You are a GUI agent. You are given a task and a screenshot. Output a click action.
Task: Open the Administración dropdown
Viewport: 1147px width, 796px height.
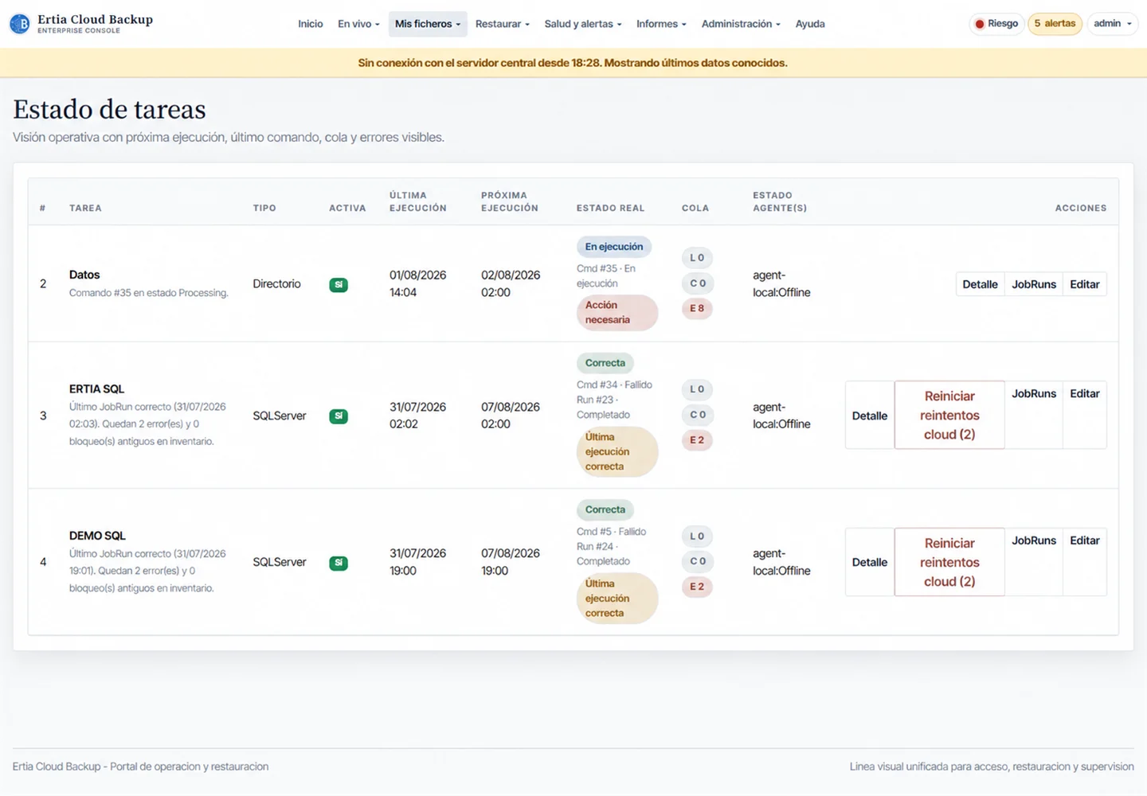(741, 24)
